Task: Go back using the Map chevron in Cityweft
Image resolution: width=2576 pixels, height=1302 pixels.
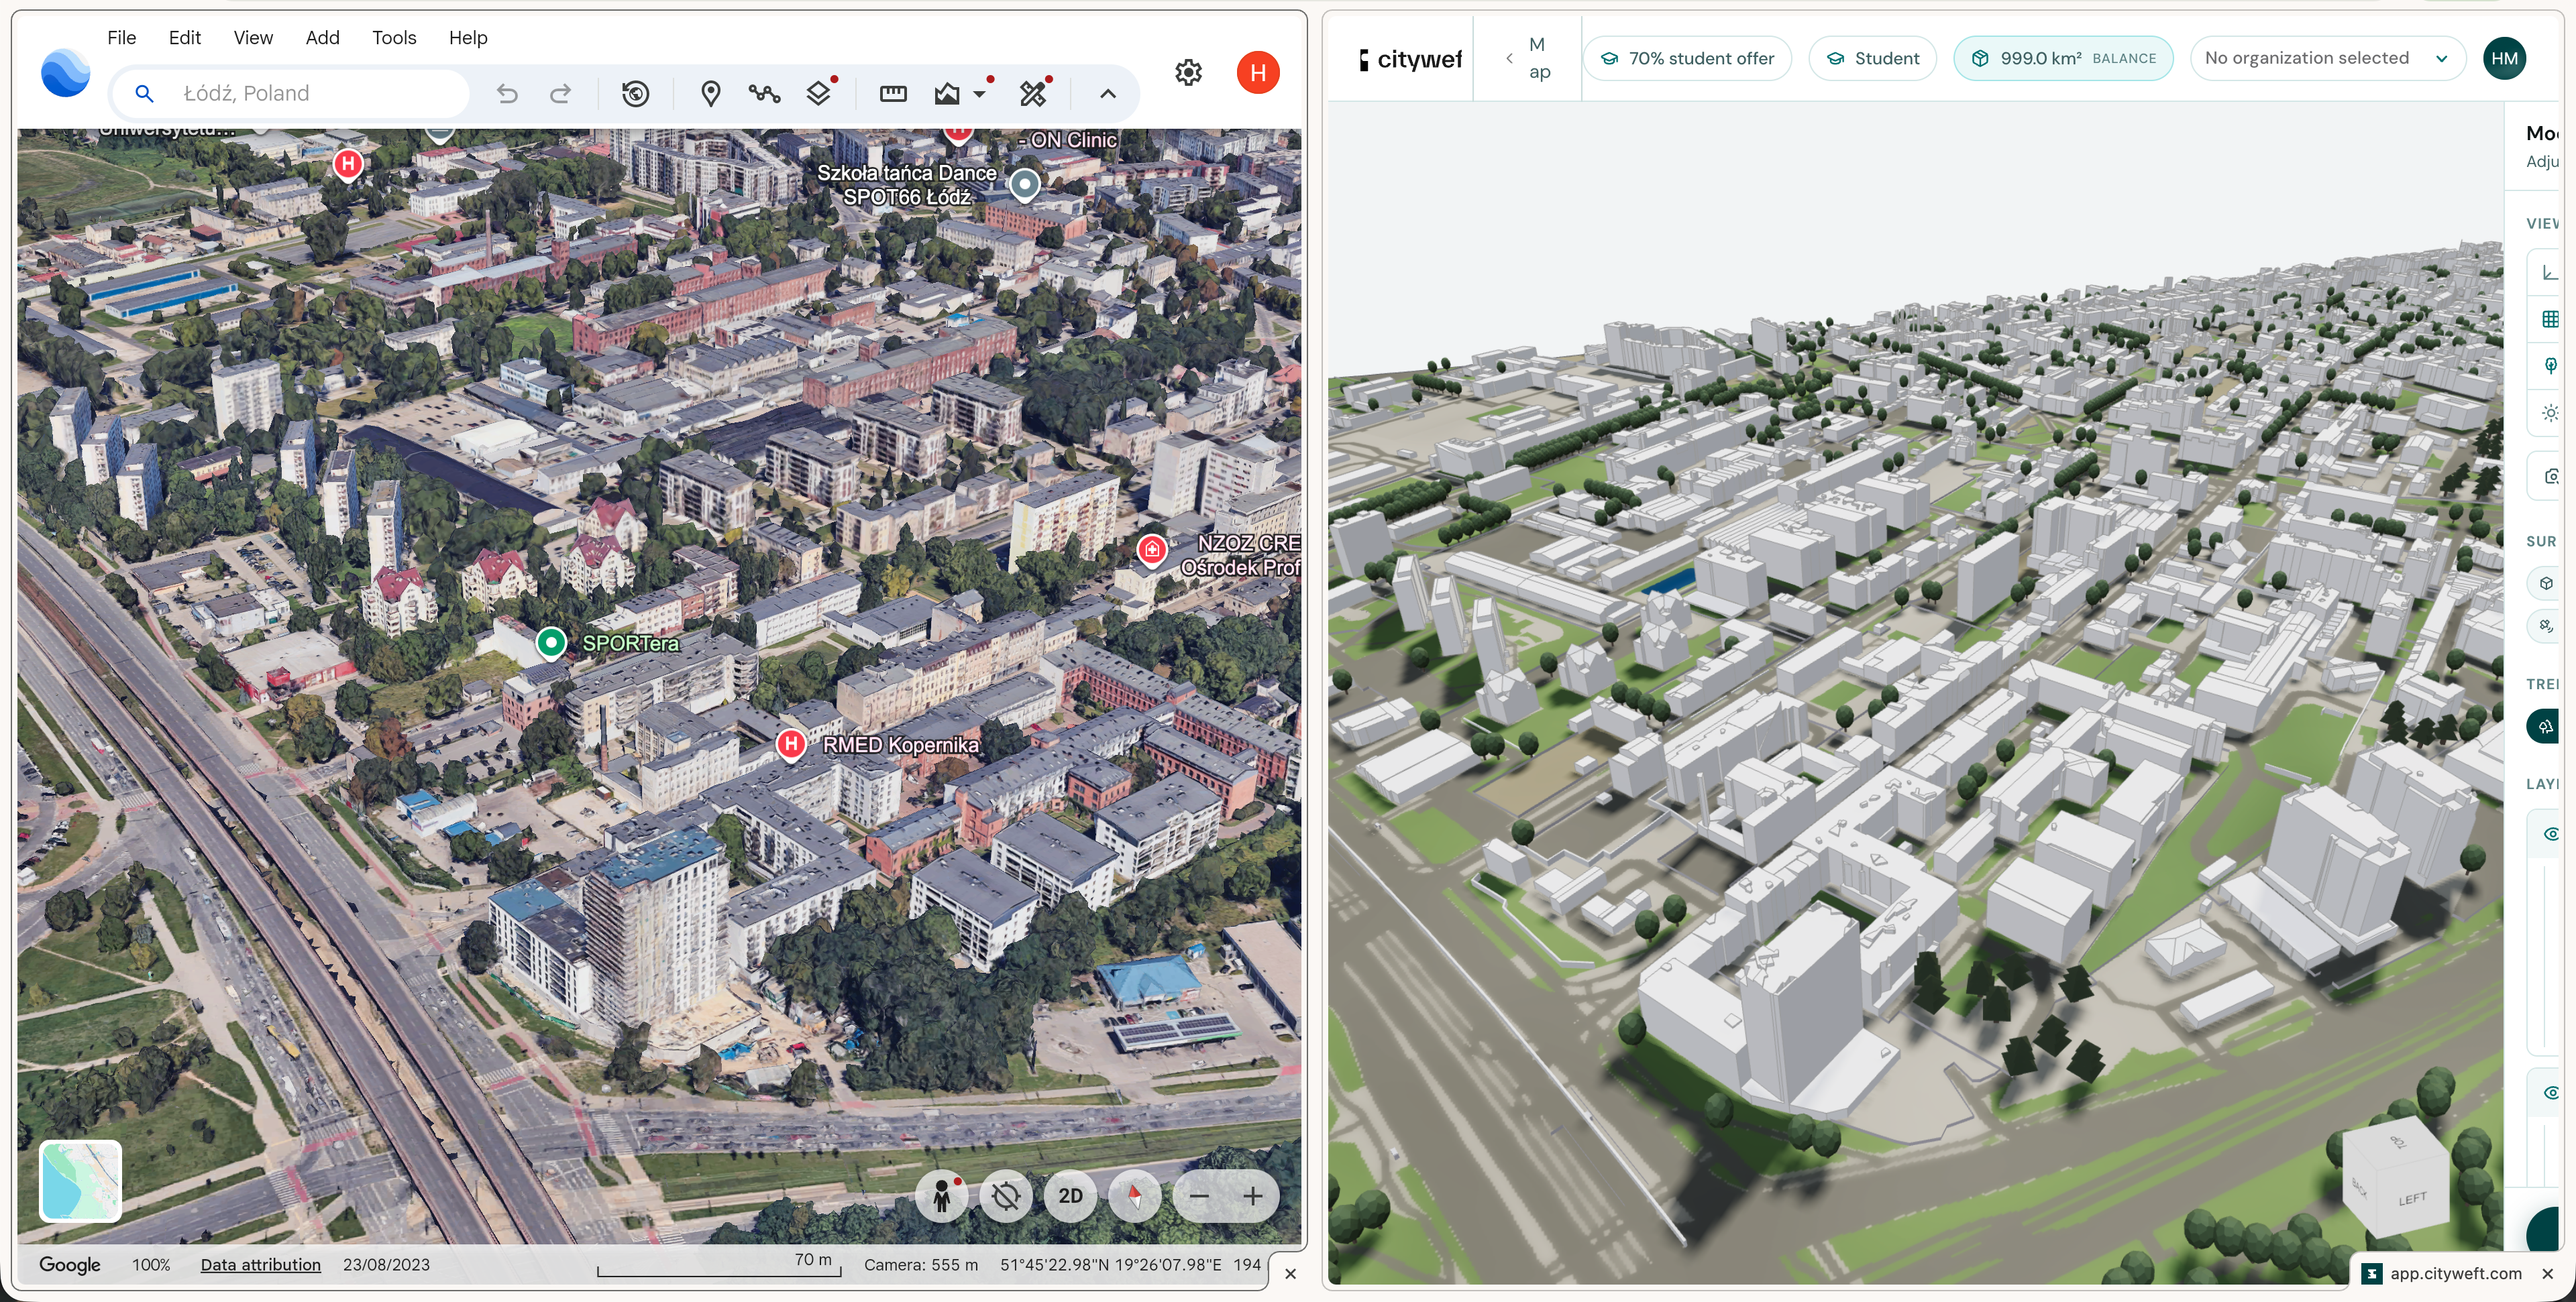Action: (1509, 58)
